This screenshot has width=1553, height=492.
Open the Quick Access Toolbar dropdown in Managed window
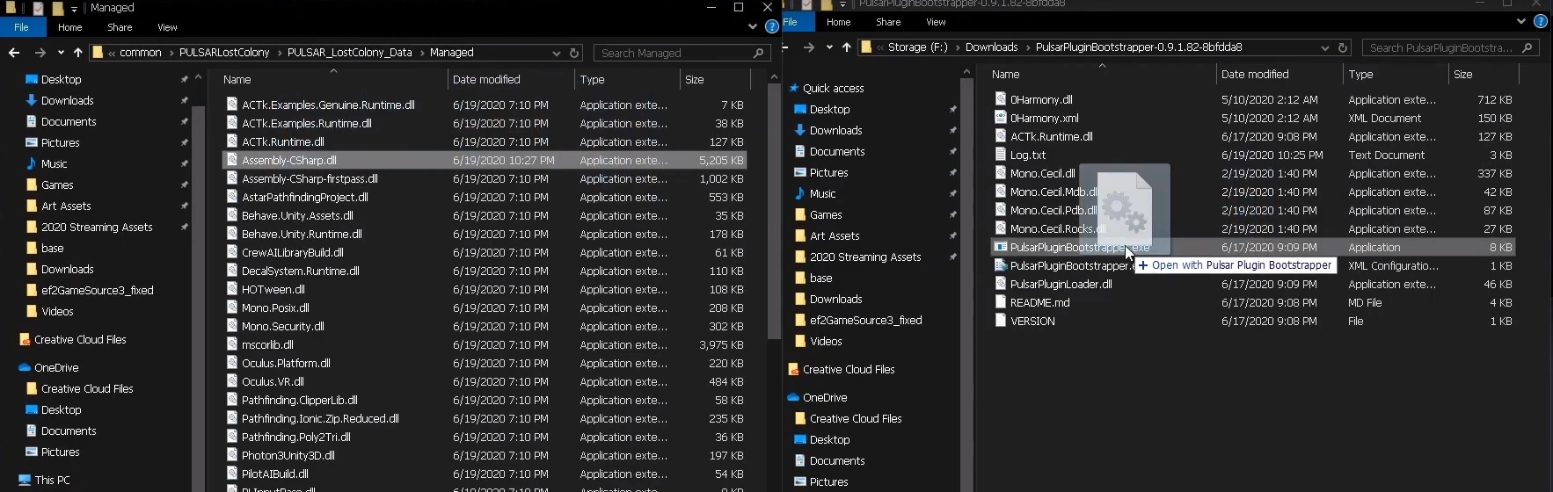[x=74, y=9]
